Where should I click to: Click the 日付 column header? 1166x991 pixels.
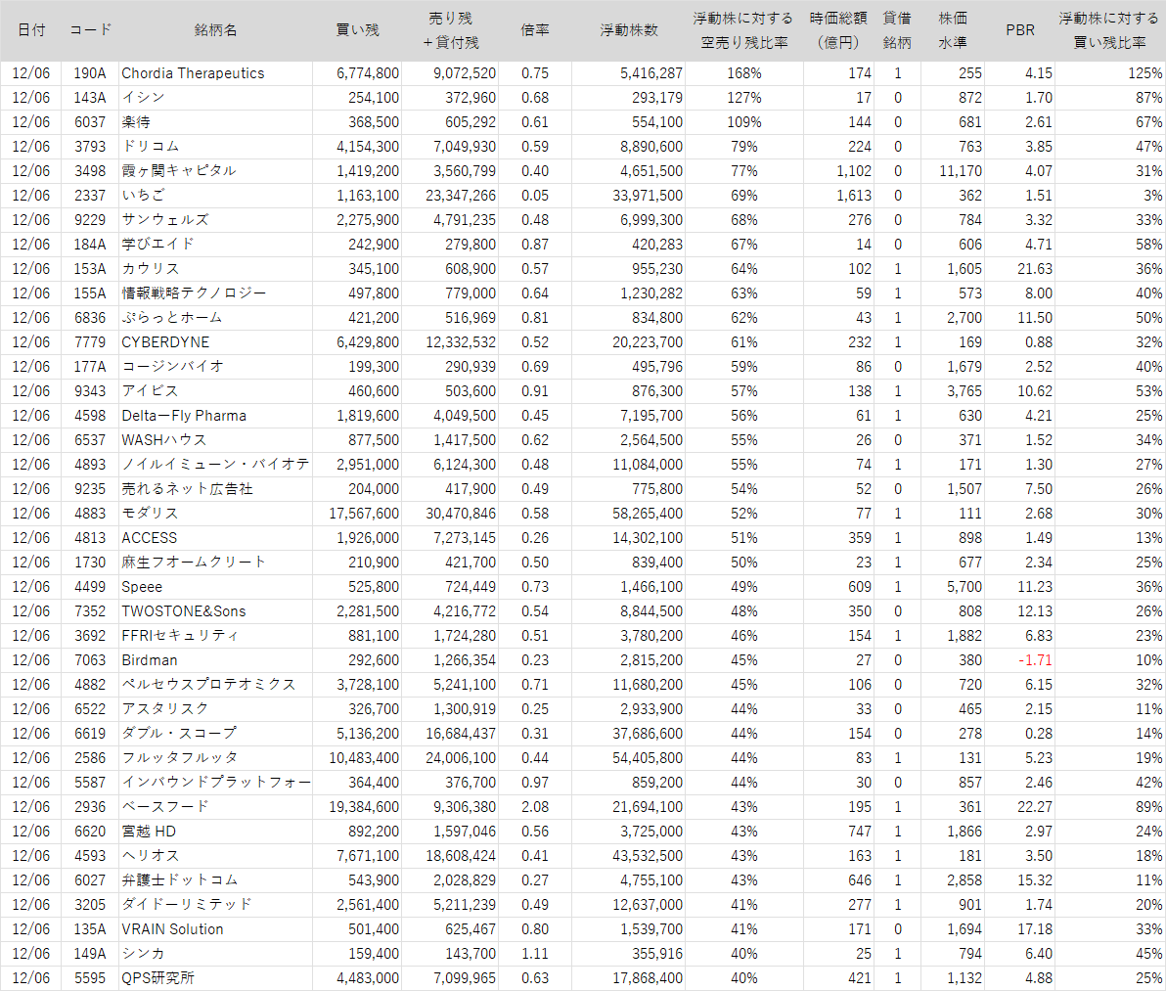32,30
